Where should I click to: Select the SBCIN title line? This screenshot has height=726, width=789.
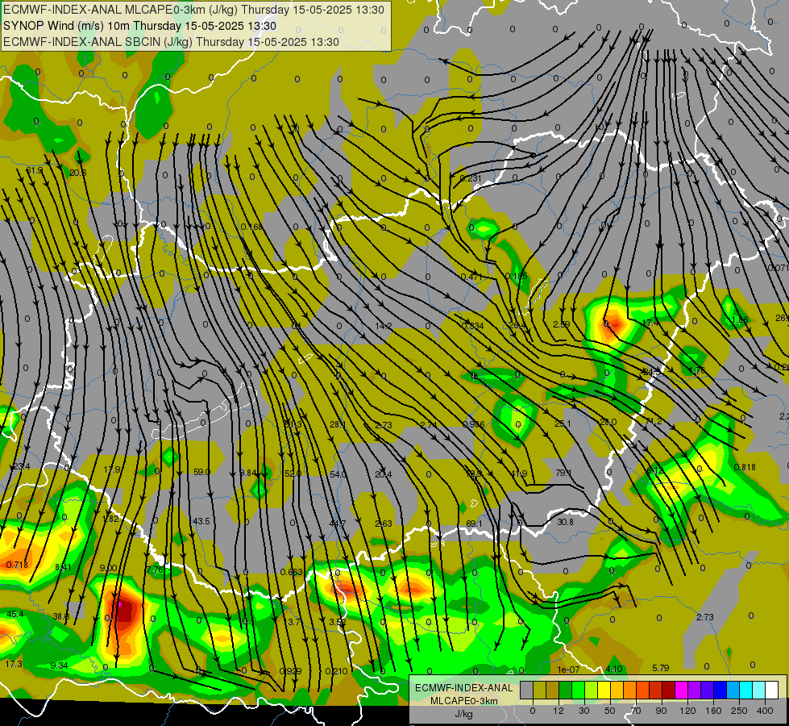[x=171, y=42]
